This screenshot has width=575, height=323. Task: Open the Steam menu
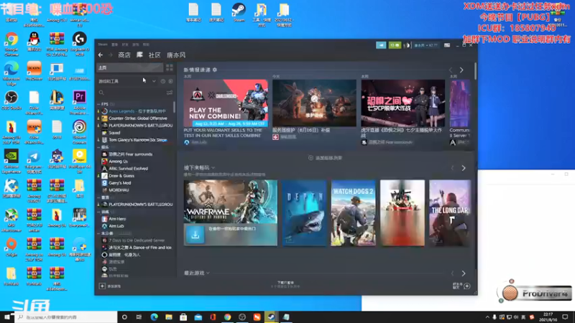pyautogui.click(x=103, y=45)
